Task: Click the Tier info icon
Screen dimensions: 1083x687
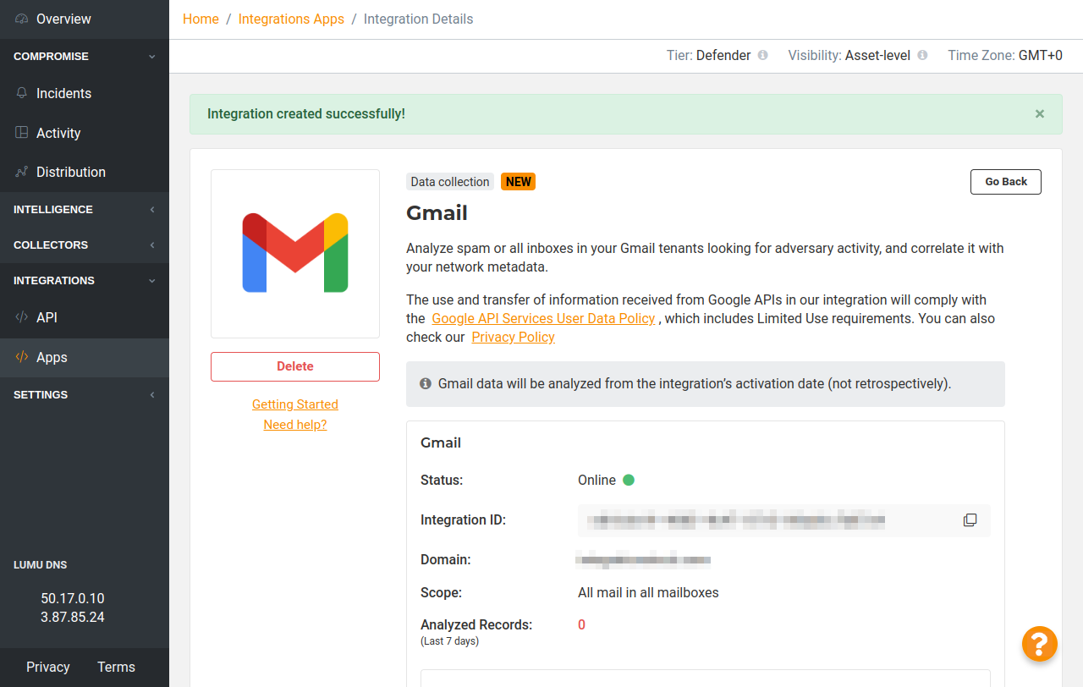Action: [x=762, y=55]
